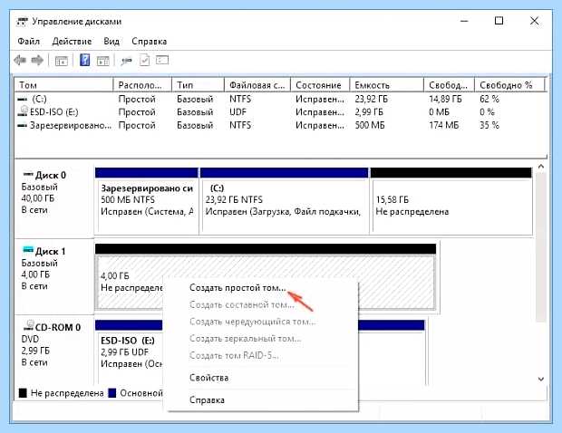Click disc icon of ESD-ISO (E:) list row
This screenshot has width=562, height=433.
click(23, 111)
